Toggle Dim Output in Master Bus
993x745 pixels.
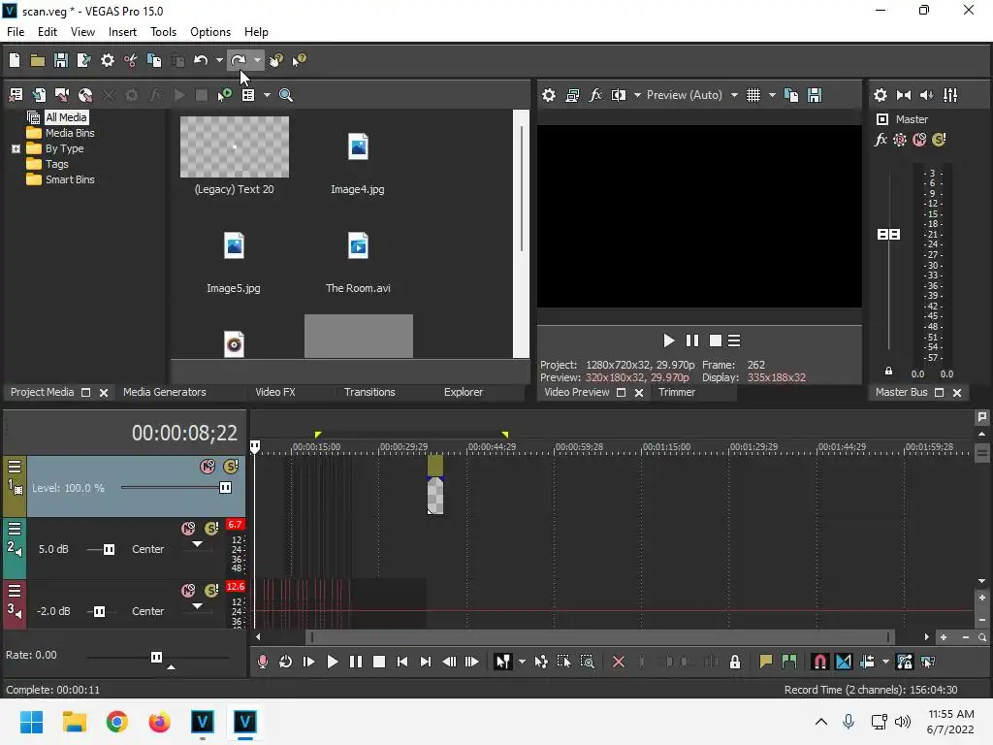(x=927, y=95)
